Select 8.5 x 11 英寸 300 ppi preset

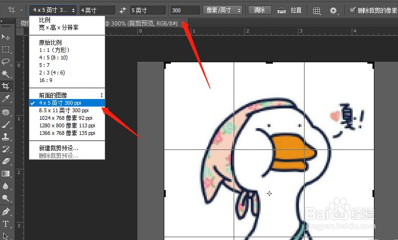coord(64,110)
